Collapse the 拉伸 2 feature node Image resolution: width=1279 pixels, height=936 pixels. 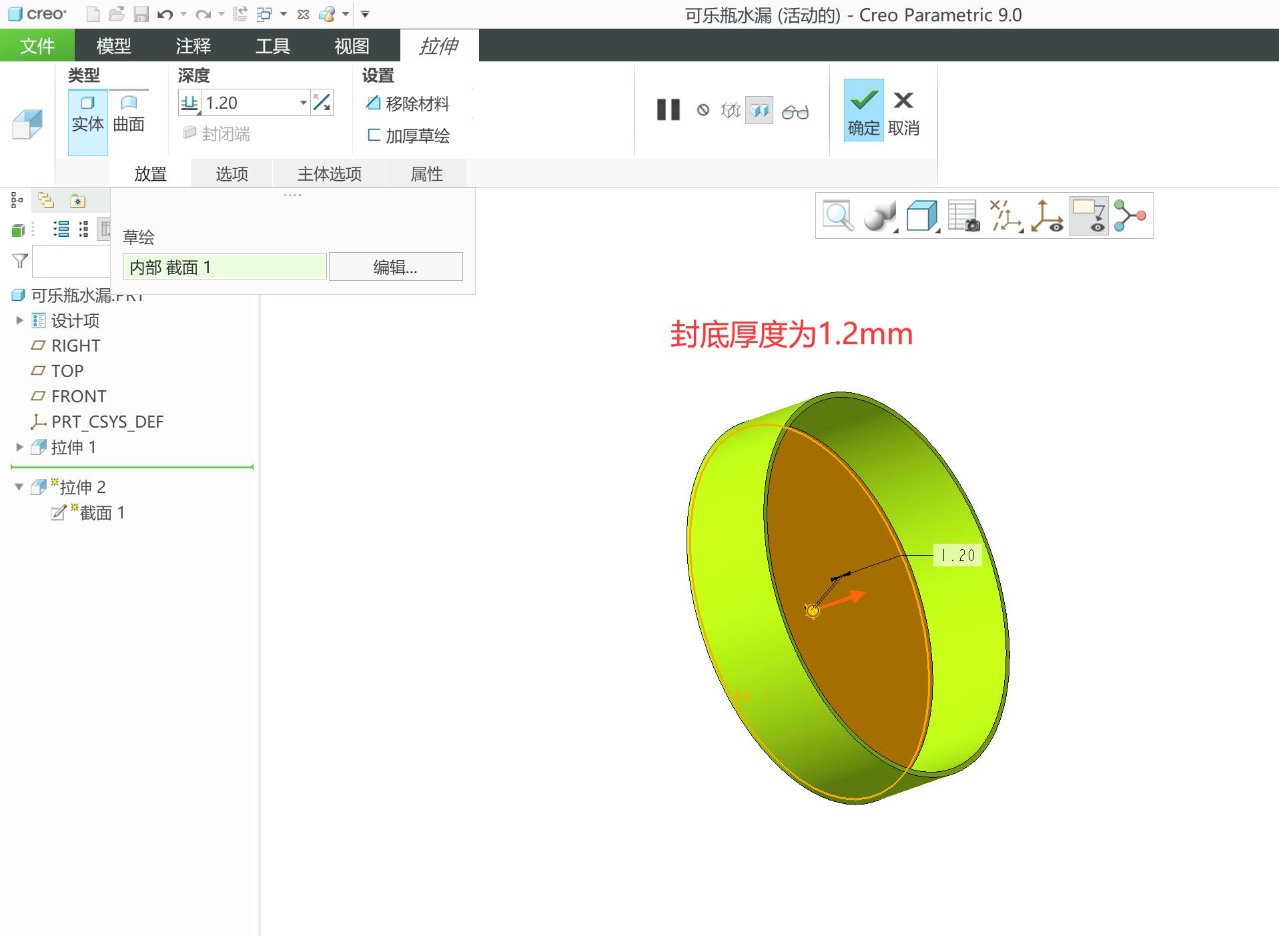(19, 487)
